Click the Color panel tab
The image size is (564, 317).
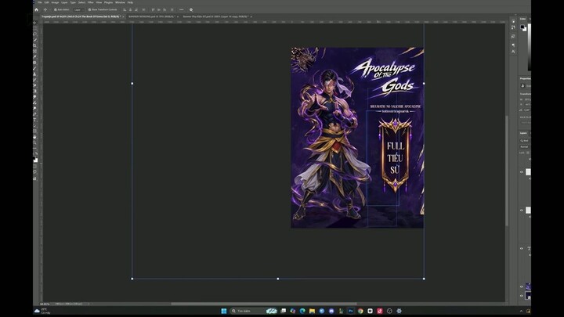click(x=523, y=19)
